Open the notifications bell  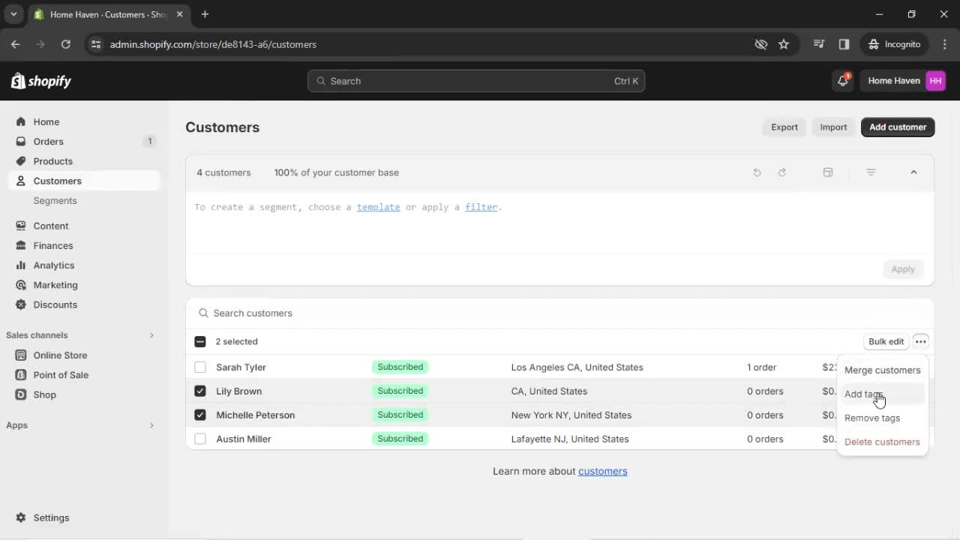pyautogui.click(x=843, y=81)
